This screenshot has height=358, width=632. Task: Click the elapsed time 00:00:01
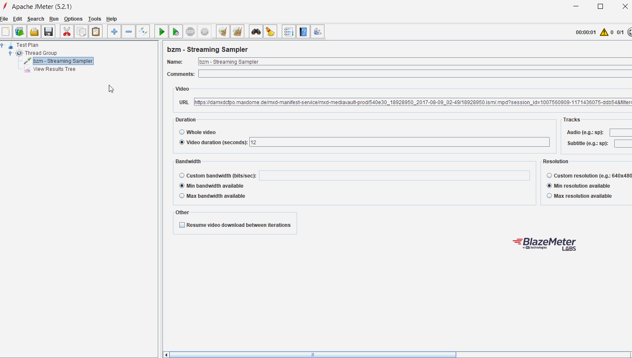pos(586,32)
